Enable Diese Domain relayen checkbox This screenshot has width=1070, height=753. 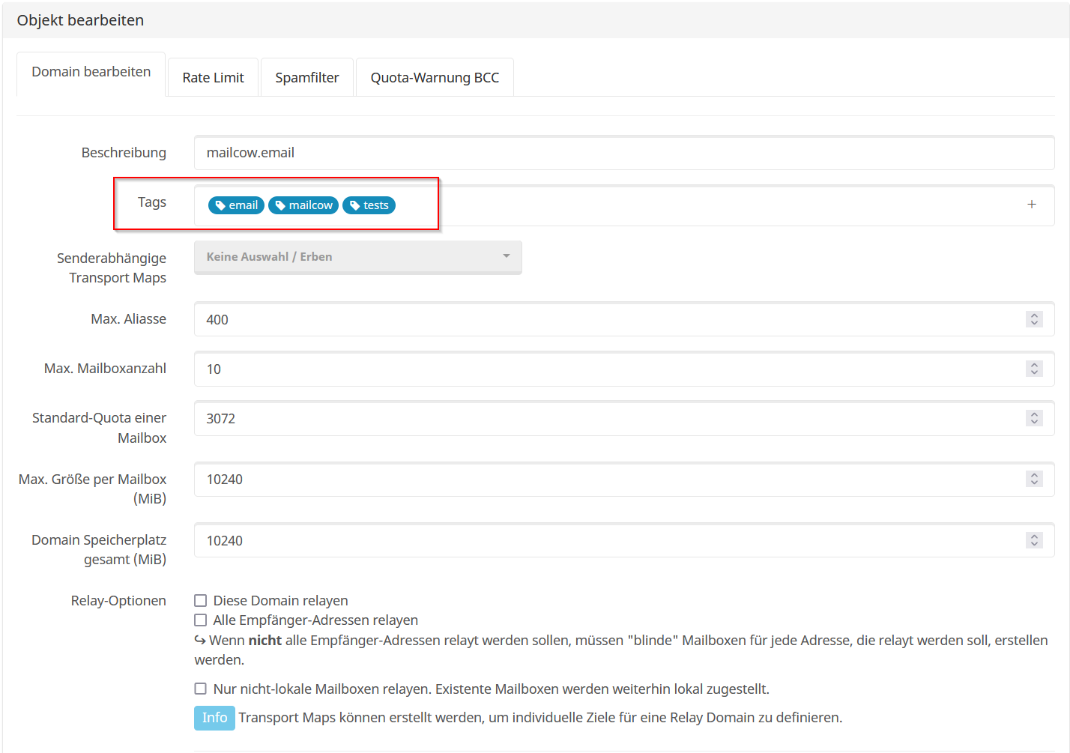[201, 601]
